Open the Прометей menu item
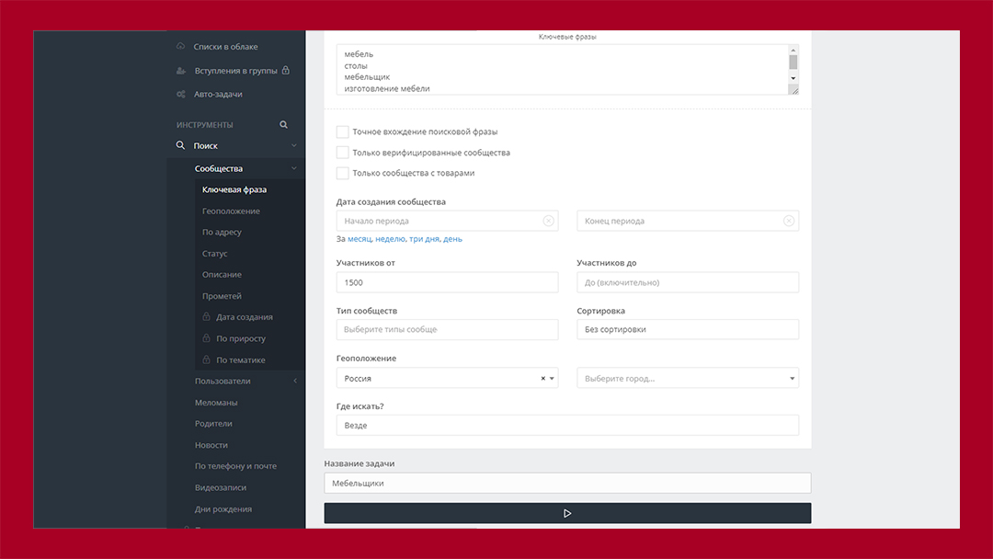993x559 pixels. [x=222, y=296]
